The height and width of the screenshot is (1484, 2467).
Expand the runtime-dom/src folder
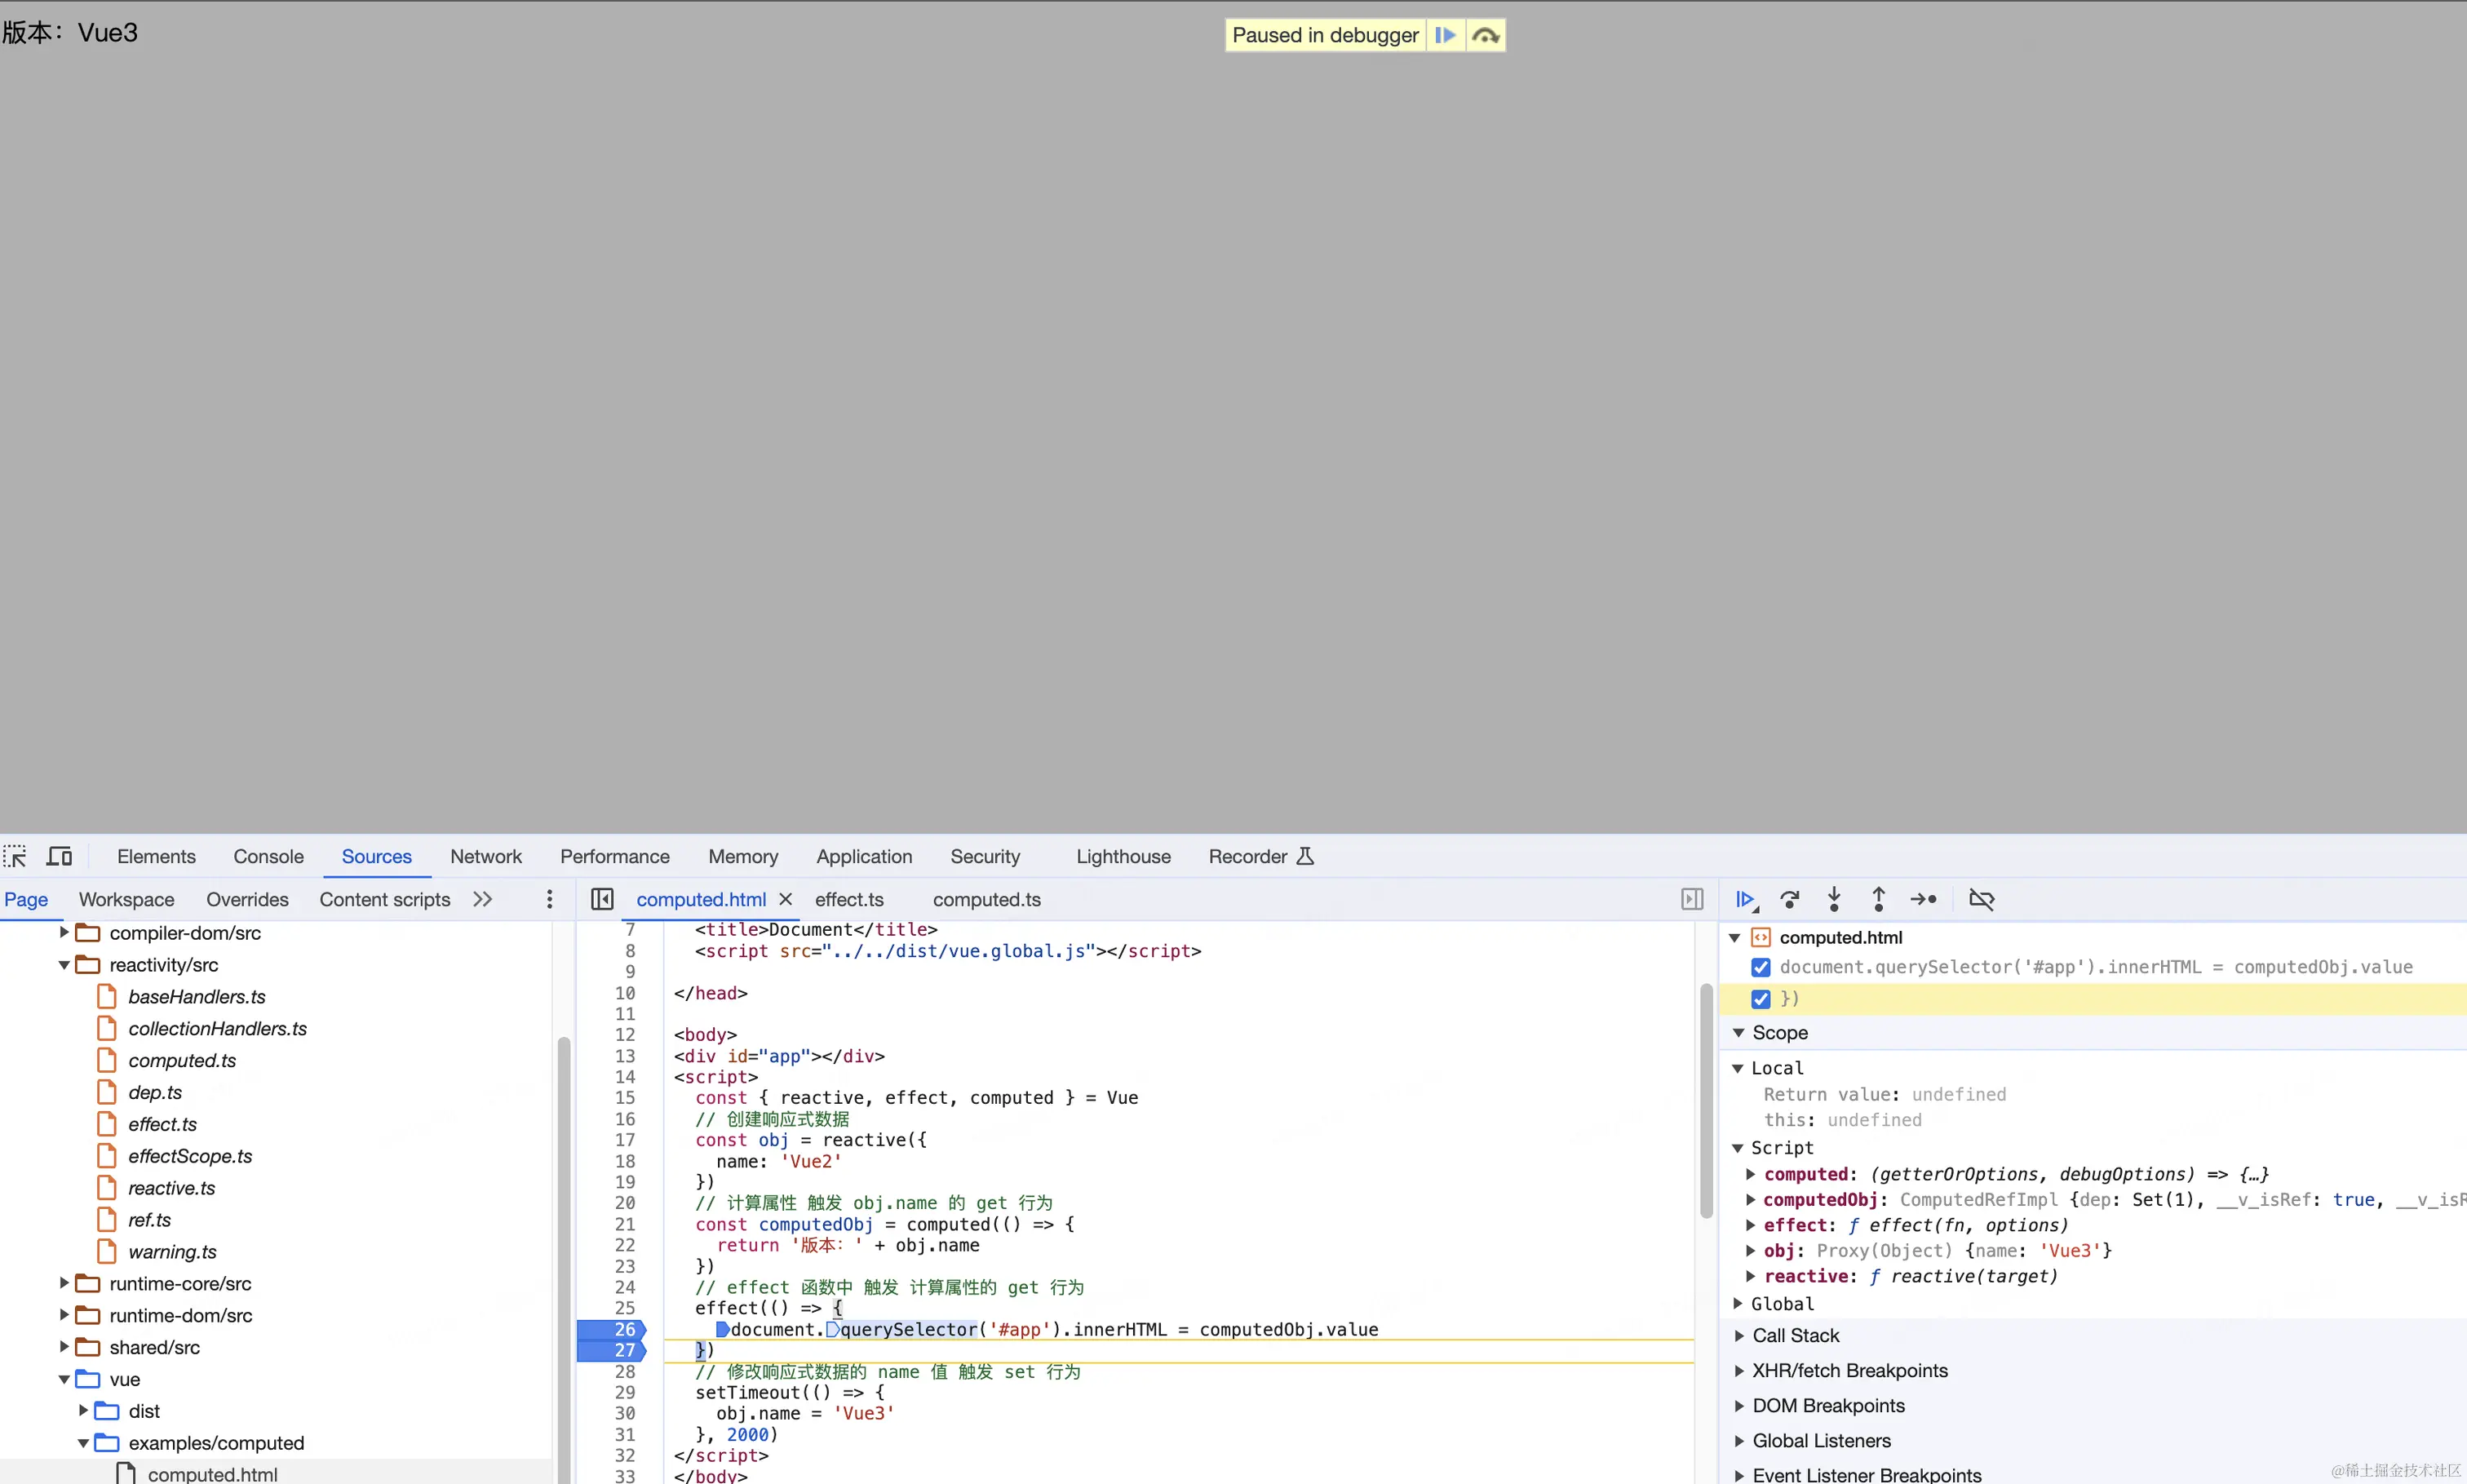click(x=64, y=1315)
